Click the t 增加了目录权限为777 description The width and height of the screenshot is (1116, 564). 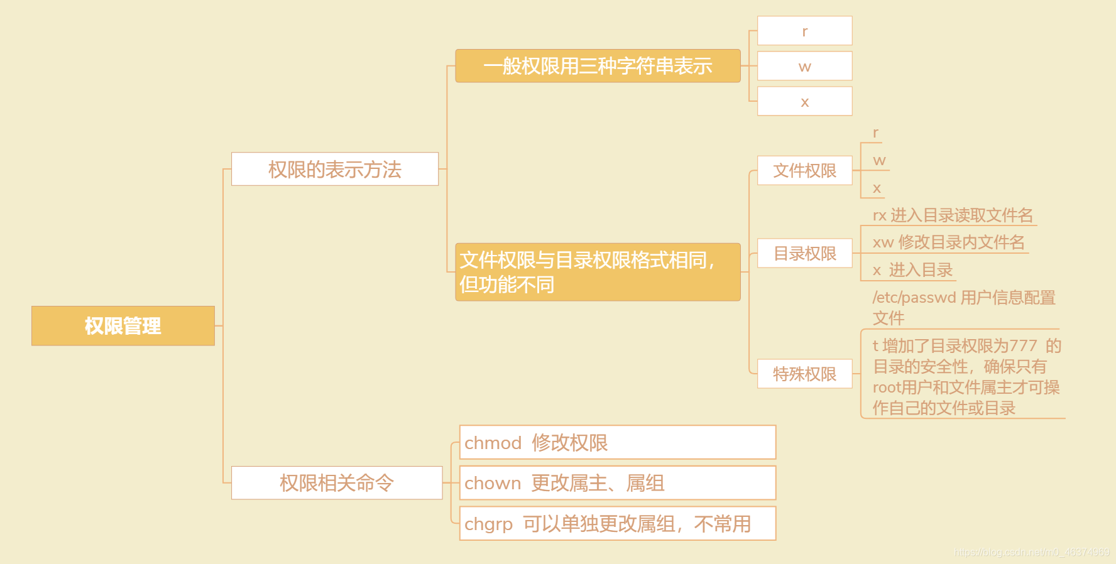pos(965,376)
